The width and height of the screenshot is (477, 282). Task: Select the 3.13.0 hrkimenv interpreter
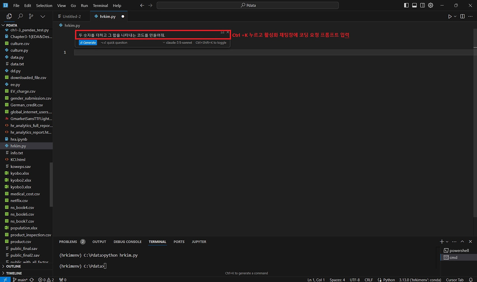[x=420, y=279]
